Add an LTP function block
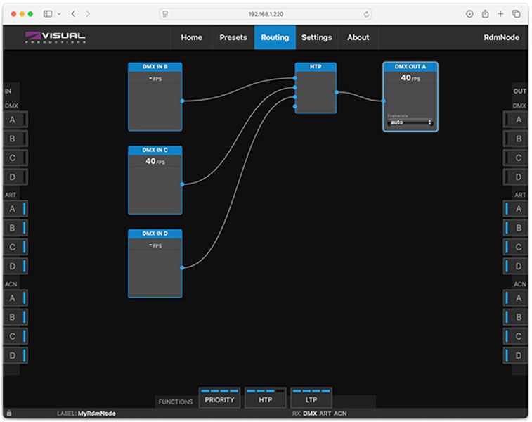 tap(311, 399)
